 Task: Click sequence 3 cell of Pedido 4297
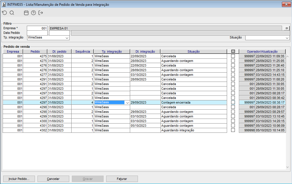83,98
